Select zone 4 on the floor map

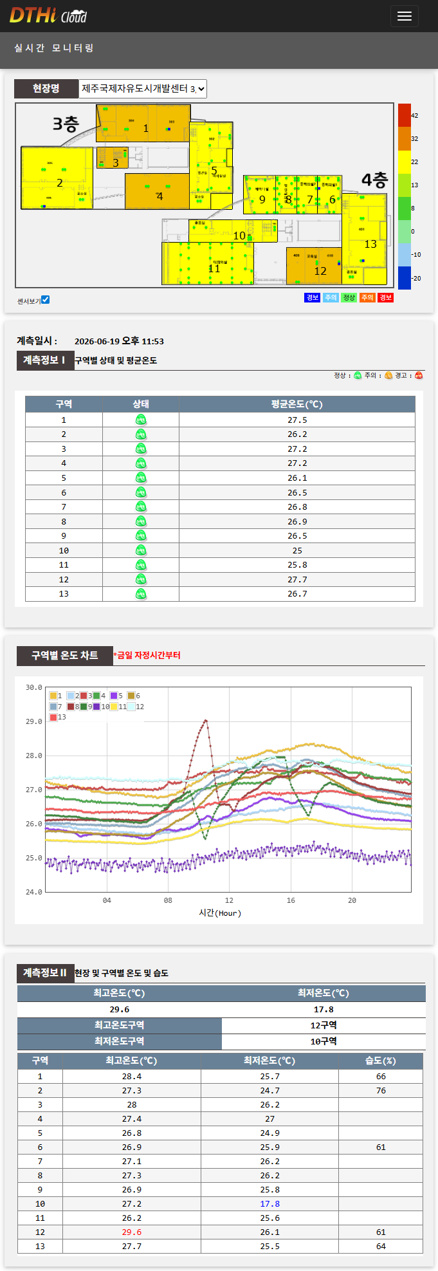pos(157,191)
